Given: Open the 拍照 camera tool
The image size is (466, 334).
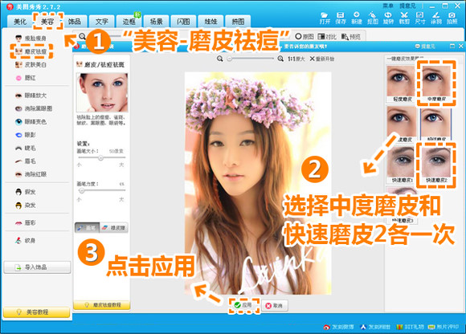Looking at the screenshot, I should click(452, 18).
